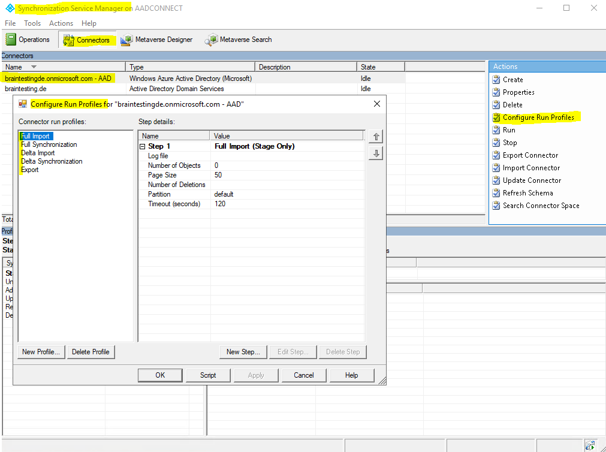Screen dimensions: 606x452
Task: Collapse the Step 1 tree node
Action: [x=142, y=146]
